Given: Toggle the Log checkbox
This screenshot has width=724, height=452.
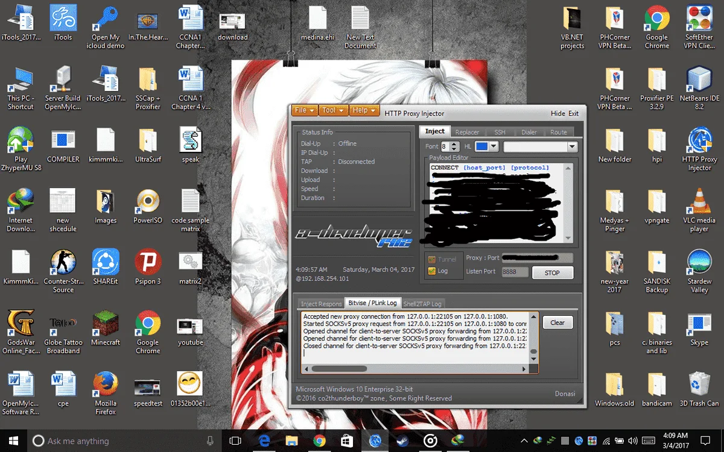Looking at the screenshot, I should (x=432, y=271).
